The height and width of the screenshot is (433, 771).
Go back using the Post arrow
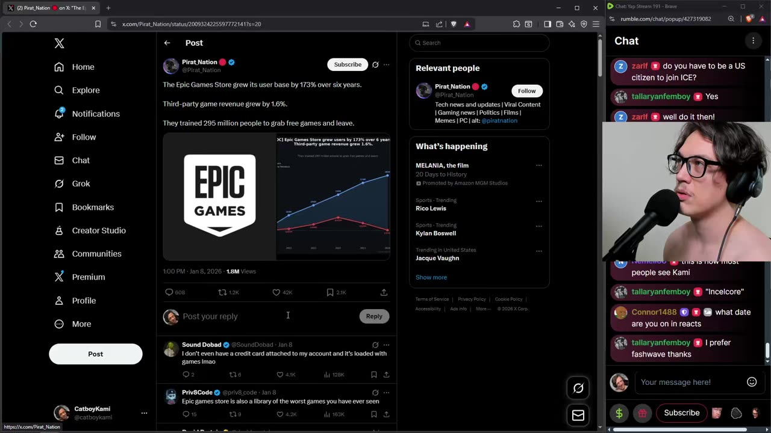tap(167, 43)
